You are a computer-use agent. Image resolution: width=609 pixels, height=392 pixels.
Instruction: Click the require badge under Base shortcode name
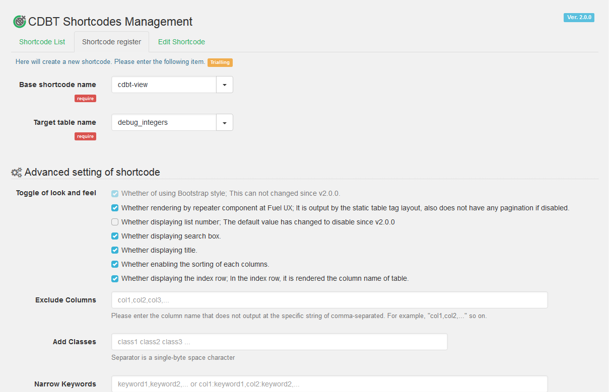click(x=85, y=99)
